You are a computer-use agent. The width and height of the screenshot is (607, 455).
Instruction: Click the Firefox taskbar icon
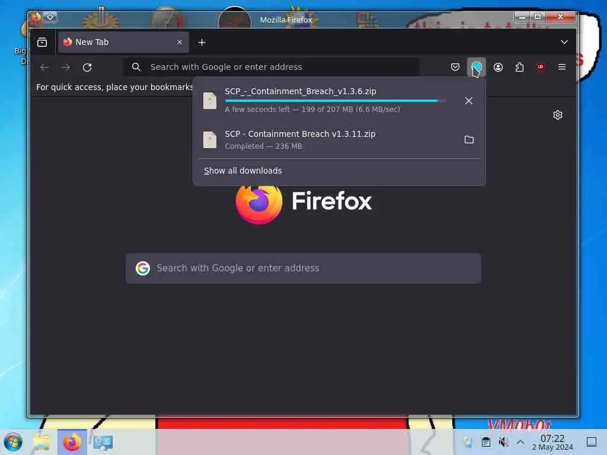pos(72,442)
